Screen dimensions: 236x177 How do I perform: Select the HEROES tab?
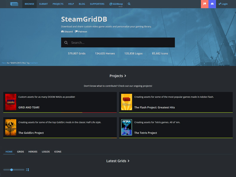click(33, 151)
